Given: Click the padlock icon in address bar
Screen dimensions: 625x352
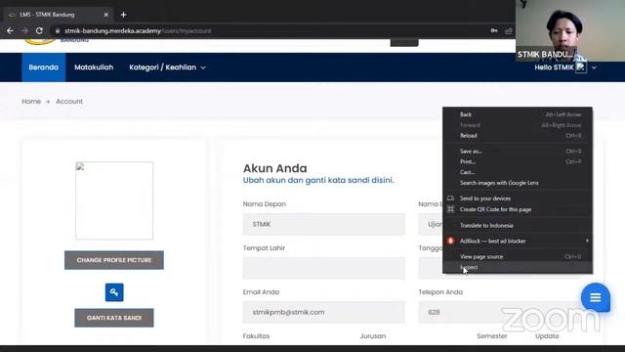Looking at the screenshot, I should (58, 30).
